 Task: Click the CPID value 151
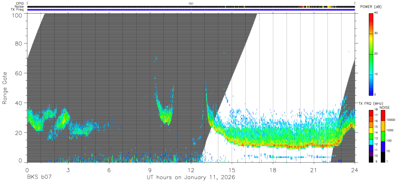[x=191, y=4]
